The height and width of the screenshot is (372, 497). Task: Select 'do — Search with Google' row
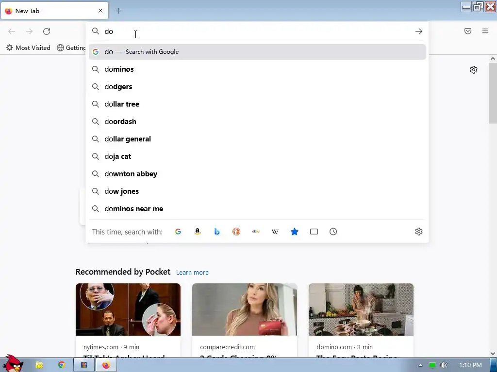pyautogui.click(x=257, y=52)
